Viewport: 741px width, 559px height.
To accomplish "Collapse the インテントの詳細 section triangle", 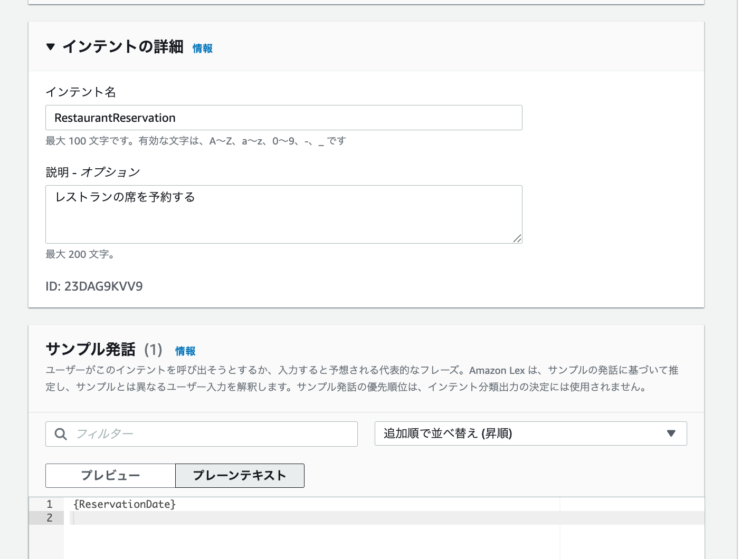I will tap(51, 47).
